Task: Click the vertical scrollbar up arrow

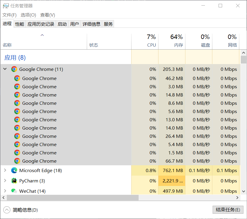Action: (x=243, y=53)
